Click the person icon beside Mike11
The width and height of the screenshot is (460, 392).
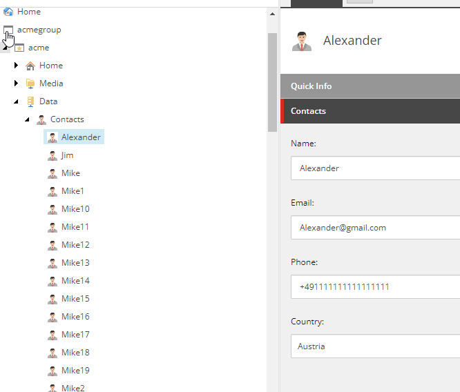52,227
